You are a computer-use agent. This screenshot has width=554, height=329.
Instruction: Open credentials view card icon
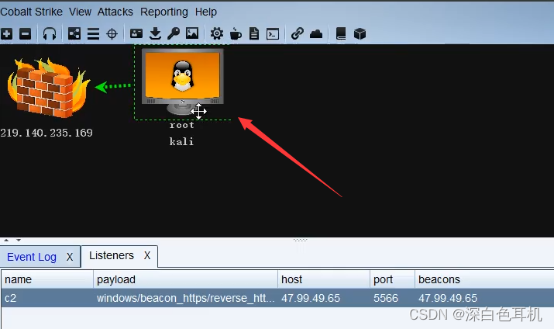[136, 34]
